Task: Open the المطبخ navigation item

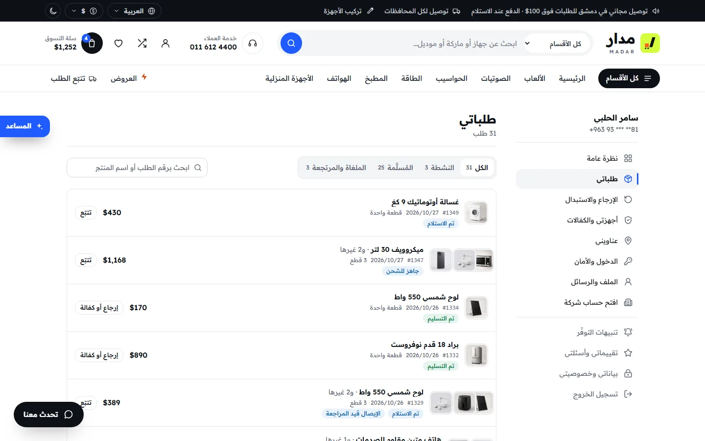Action: [376, 78]
